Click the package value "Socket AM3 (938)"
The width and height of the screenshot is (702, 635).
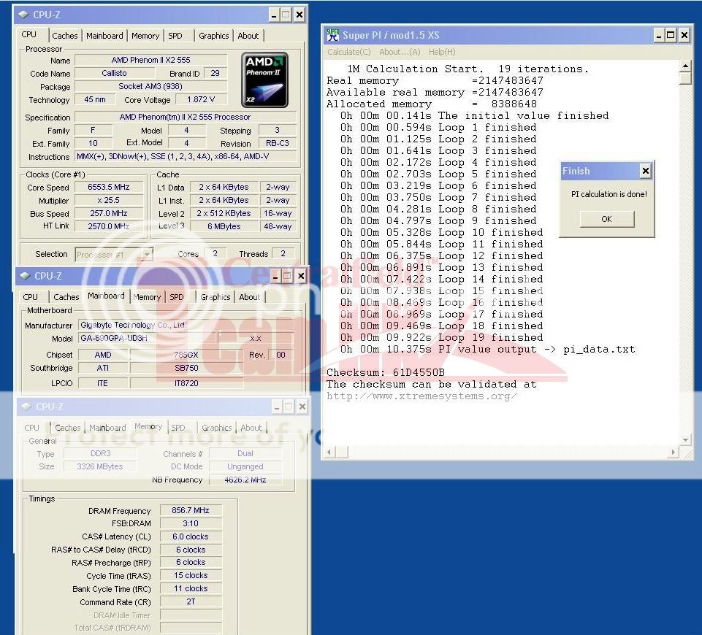(x=150, y=86)
